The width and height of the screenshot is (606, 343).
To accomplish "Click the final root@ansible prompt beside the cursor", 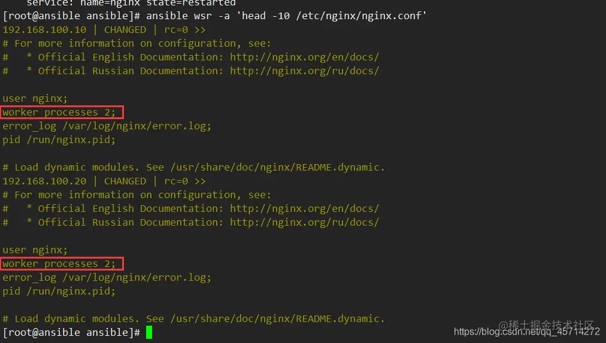I will click(x=71, y=333).
